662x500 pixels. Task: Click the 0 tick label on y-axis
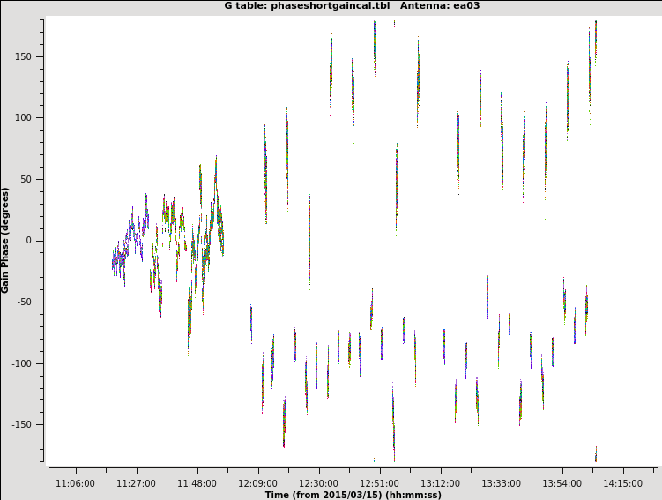coord(38,241)
